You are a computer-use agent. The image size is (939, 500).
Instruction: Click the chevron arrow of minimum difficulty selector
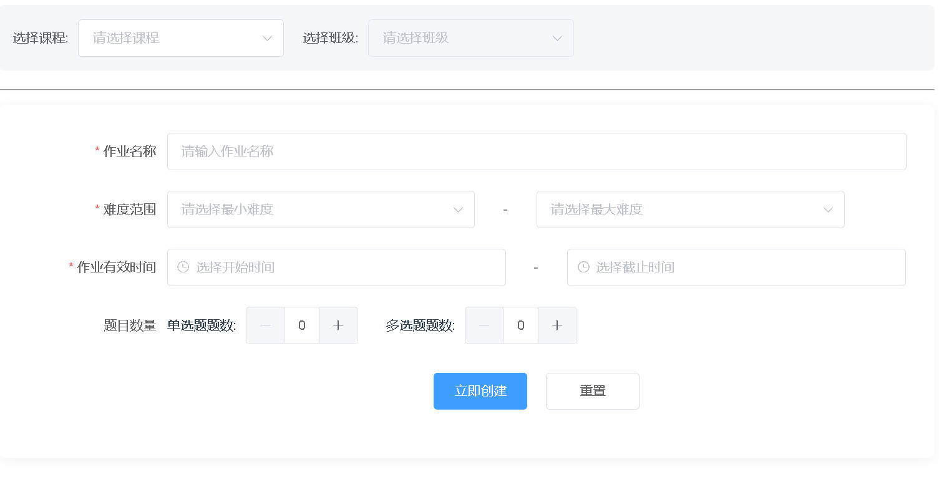coord(458,209)
